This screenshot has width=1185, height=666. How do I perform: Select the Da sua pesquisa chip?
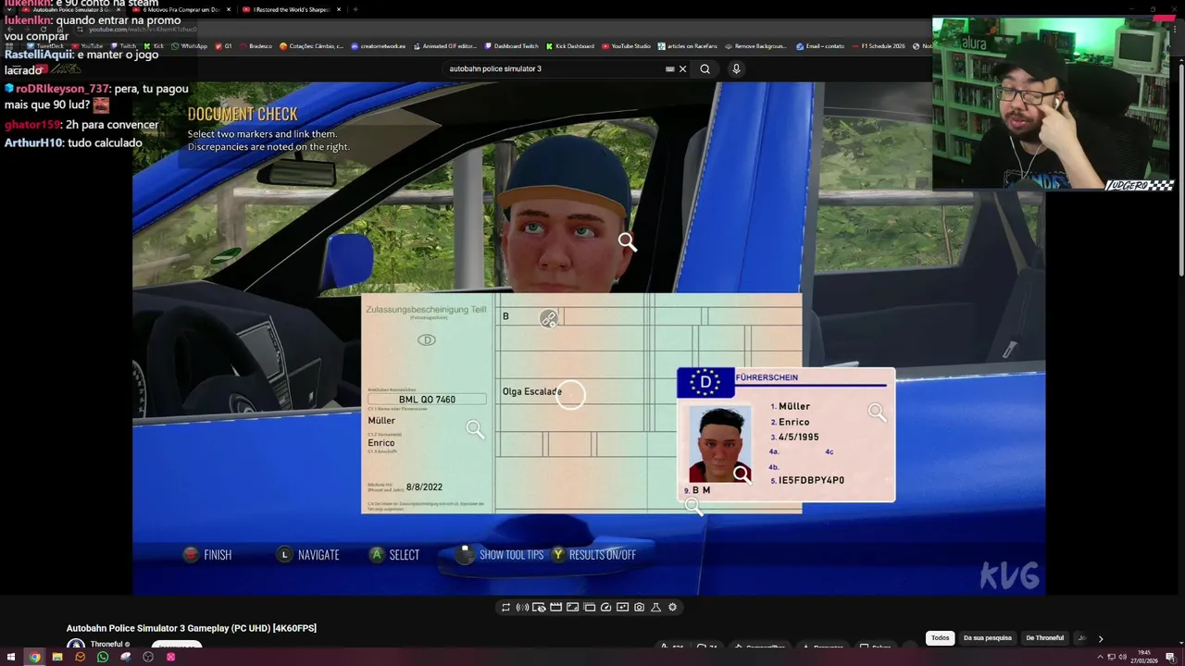pyautogui.click(x=988, y=638)
